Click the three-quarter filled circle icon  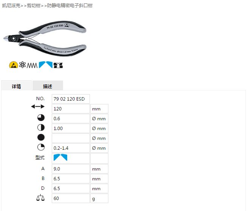pyautogui.click(x=41, y=118)
